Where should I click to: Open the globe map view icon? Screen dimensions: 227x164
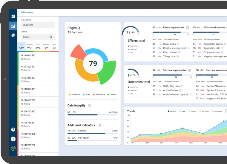coord(13,35)
